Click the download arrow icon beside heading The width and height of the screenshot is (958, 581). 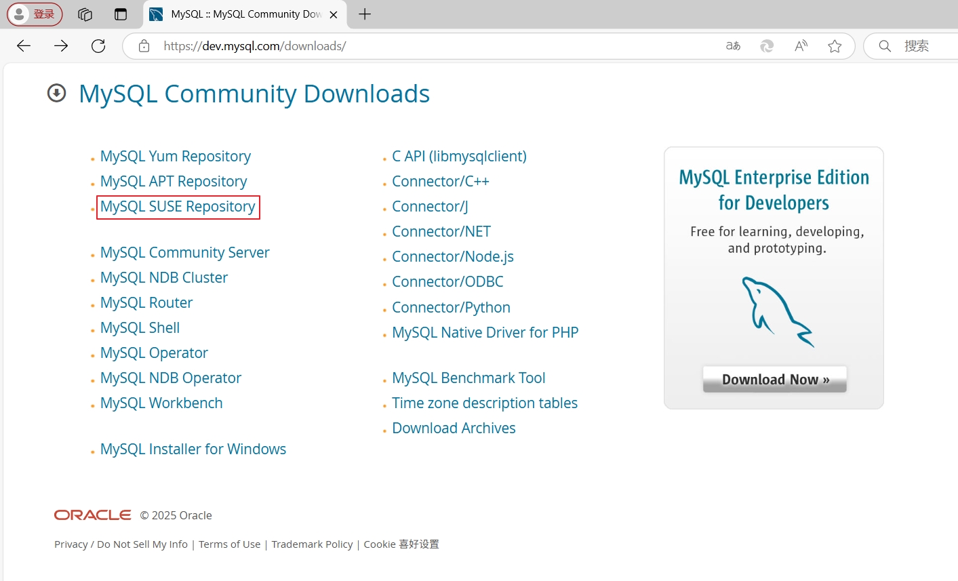(x=57, y=93)
